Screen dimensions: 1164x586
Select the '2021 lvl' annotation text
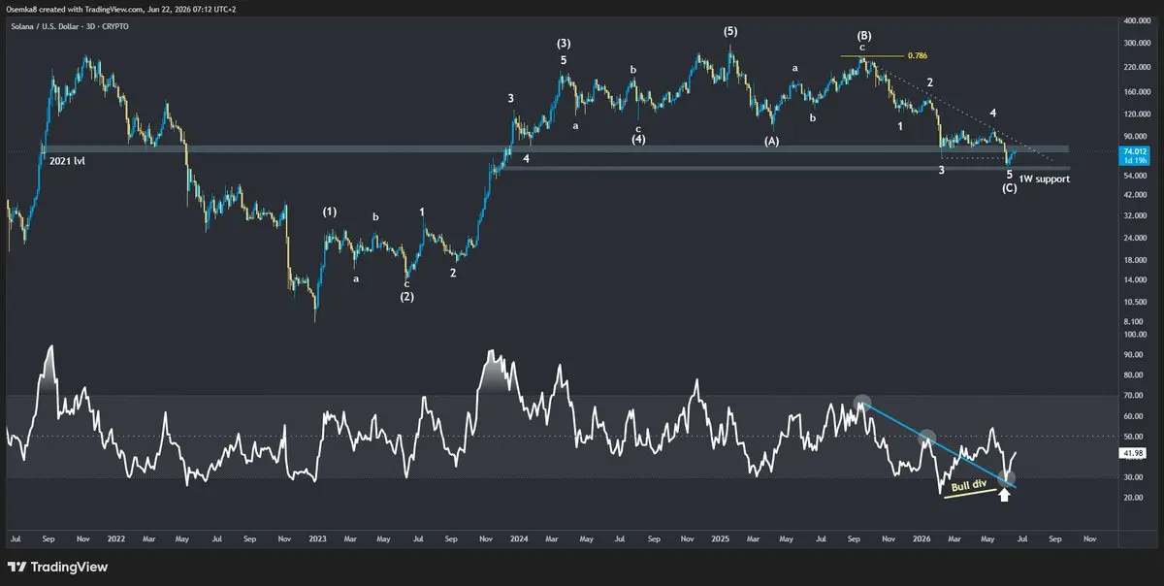point(69,160)
